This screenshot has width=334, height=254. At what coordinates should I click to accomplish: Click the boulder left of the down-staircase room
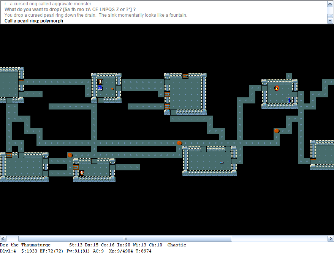(70, 155)
